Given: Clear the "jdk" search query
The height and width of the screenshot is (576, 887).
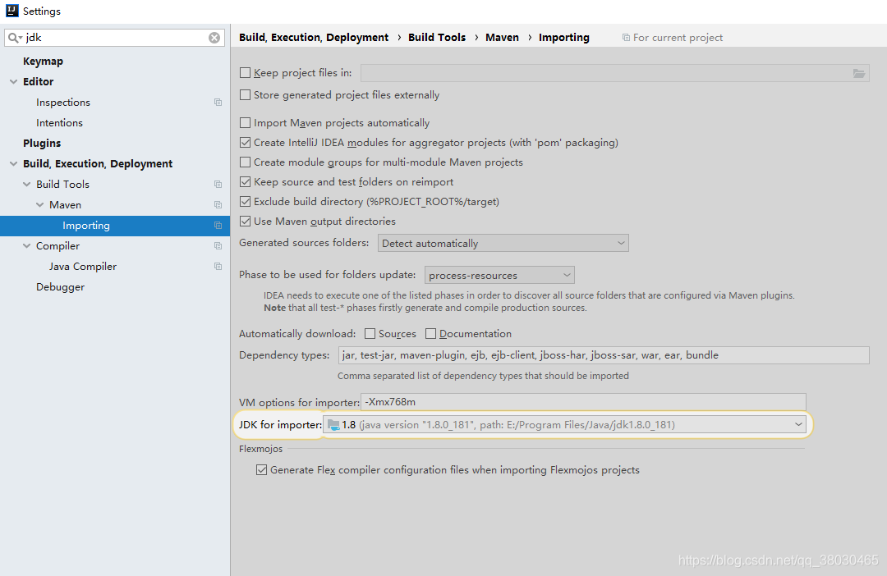Looking at the screenshot, I should (x=214, y=37).
